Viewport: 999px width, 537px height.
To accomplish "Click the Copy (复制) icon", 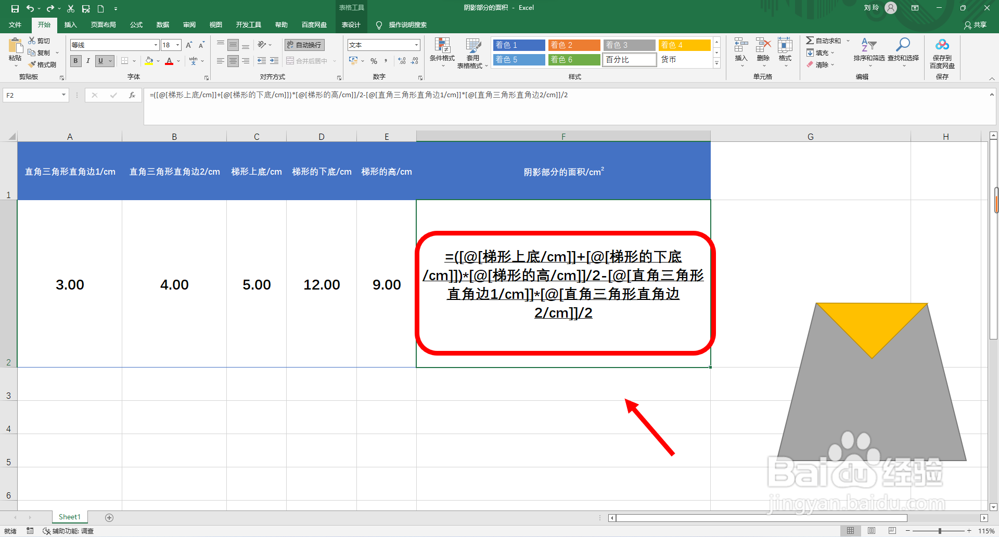I will pyautogui.click(x=32, y=53).
